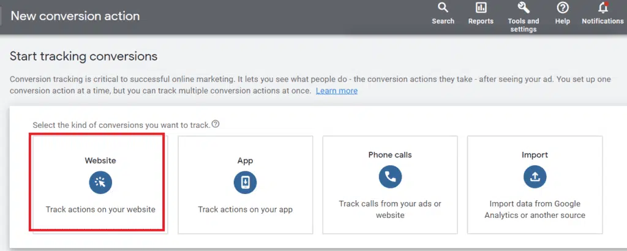Click the "New conversion action" page title
This screenshot has height=251, width=627.
75,16
